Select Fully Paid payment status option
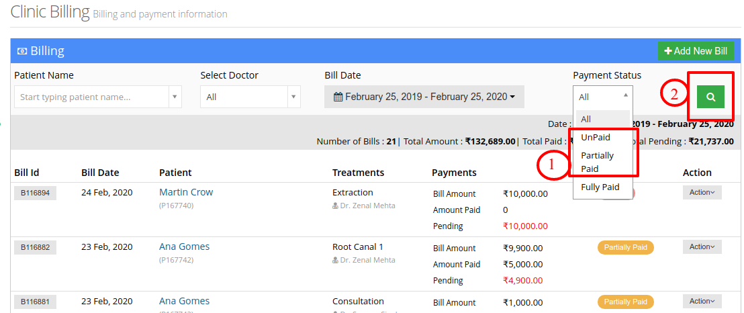The image size is (744, 313). pyautogui.click(x=600, y=187)
